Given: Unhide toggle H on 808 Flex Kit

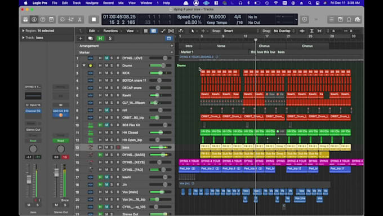Looking at the screenshot, I should click(x=100, y=125).
